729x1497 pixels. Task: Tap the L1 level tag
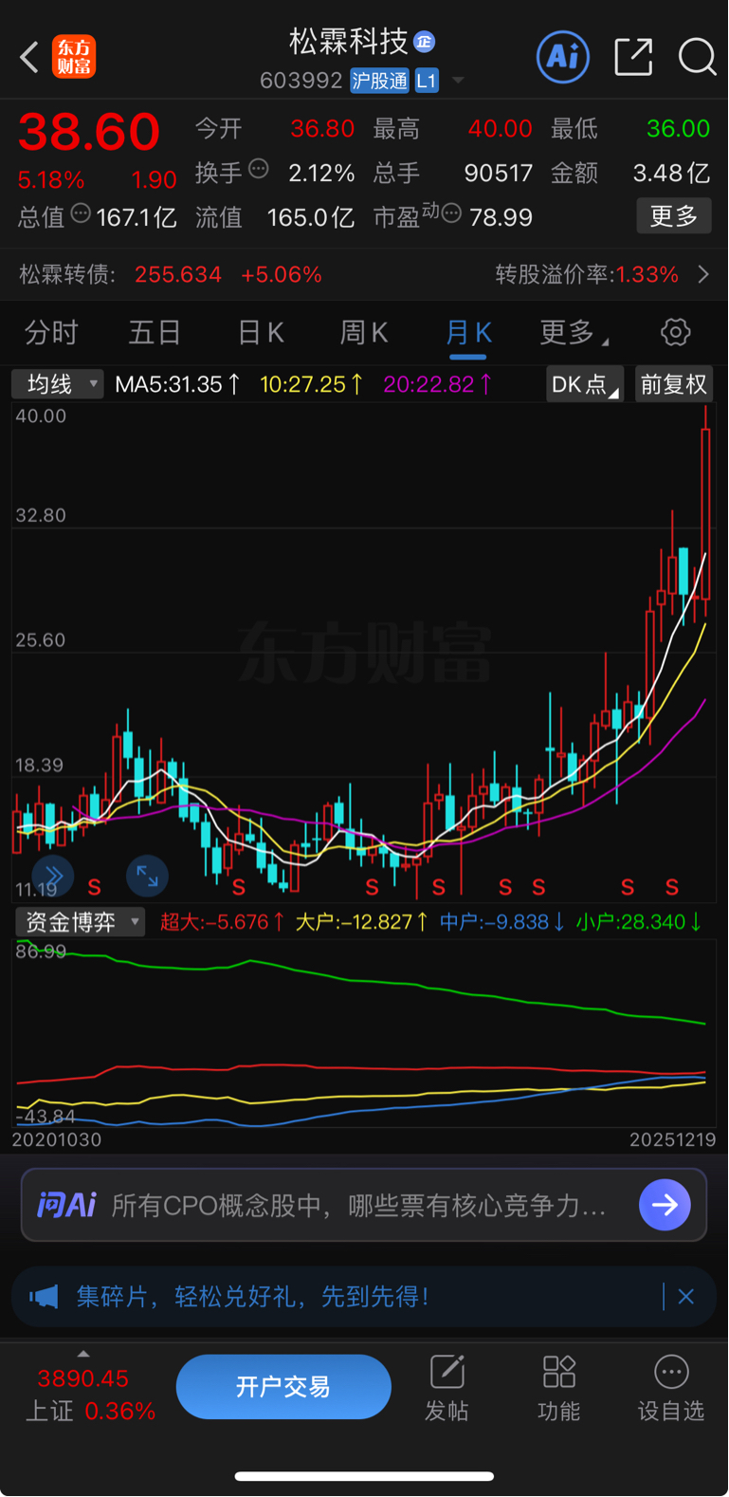[x=427, y=81]
